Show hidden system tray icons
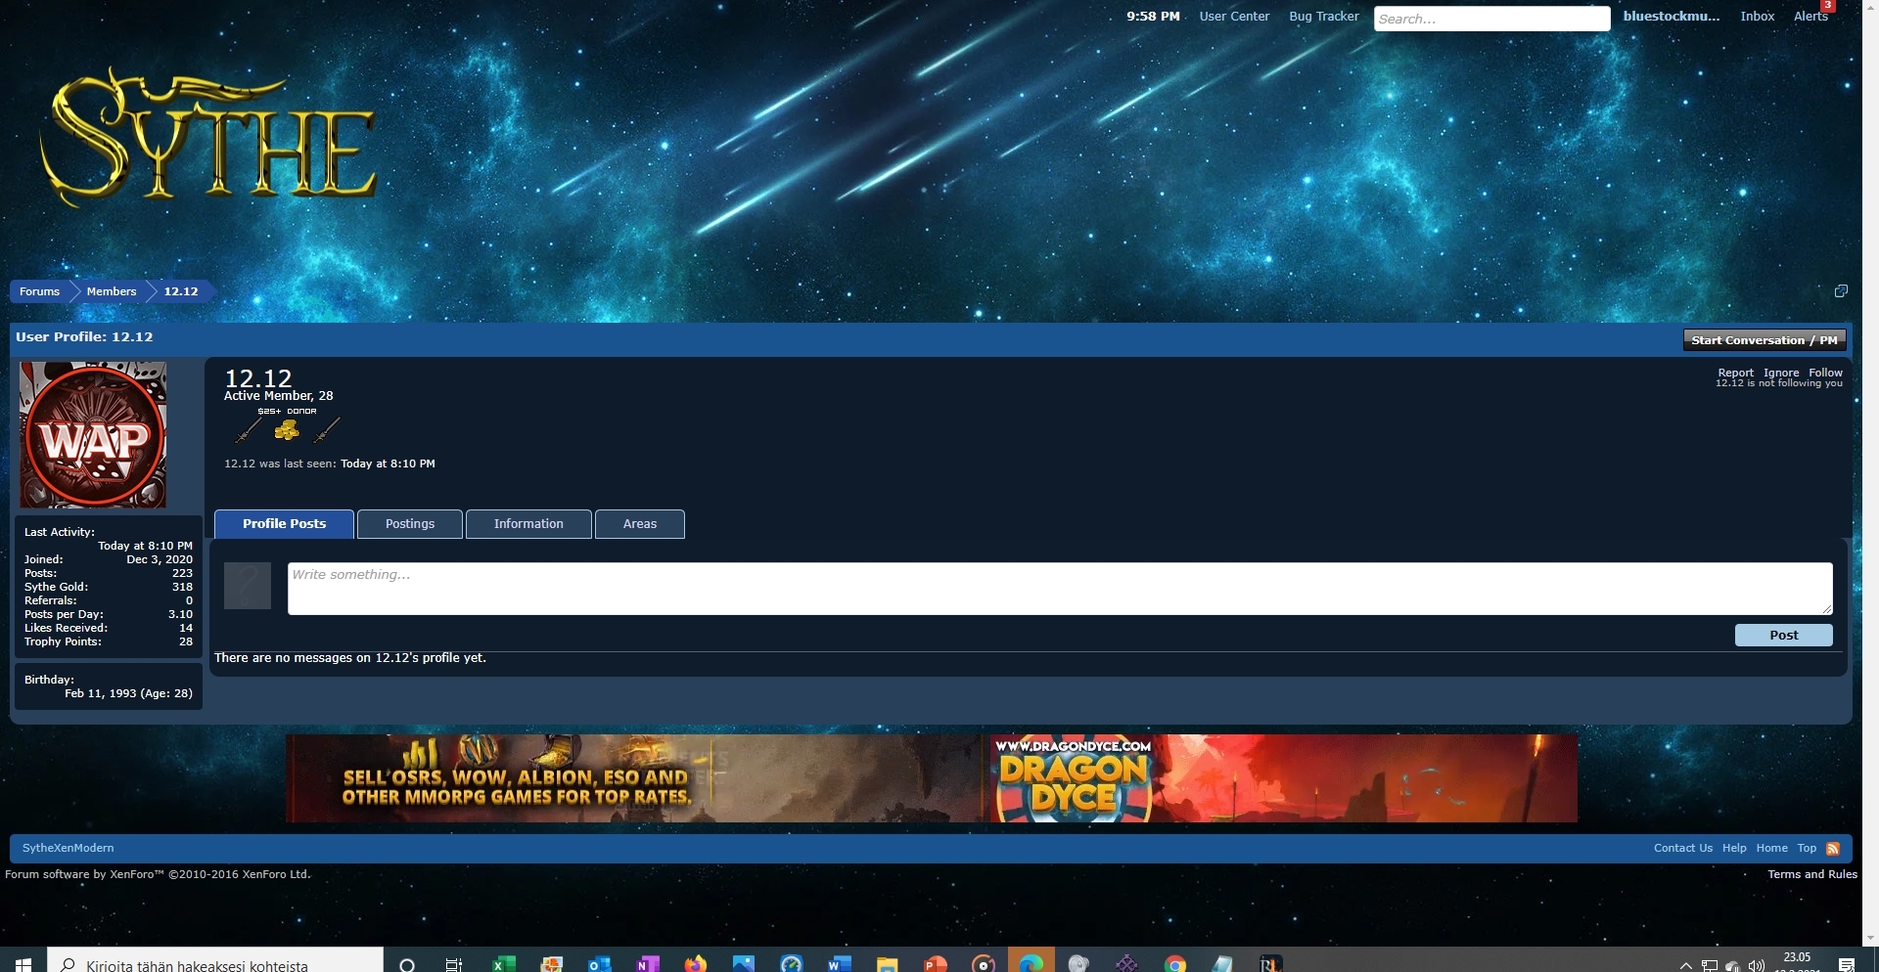Image resolution: width=1879 pixels, height=972 pixels. [1685, 965]
